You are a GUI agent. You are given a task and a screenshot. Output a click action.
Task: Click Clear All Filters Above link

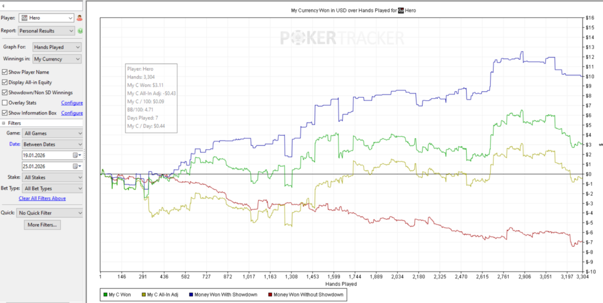click(42, 198)
